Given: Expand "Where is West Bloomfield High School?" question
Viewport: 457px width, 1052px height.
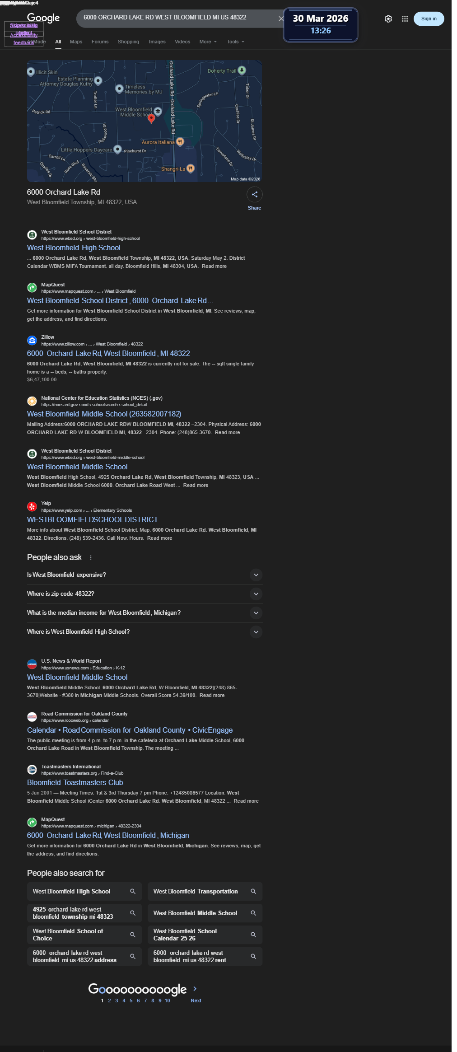Looking at the screenshot, I should (x=145, y=632).
